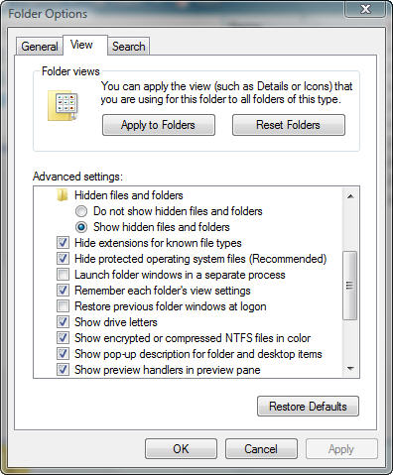Click the Cancel button
The width and height of the screenshot is (393, 475).
(261, 449)
